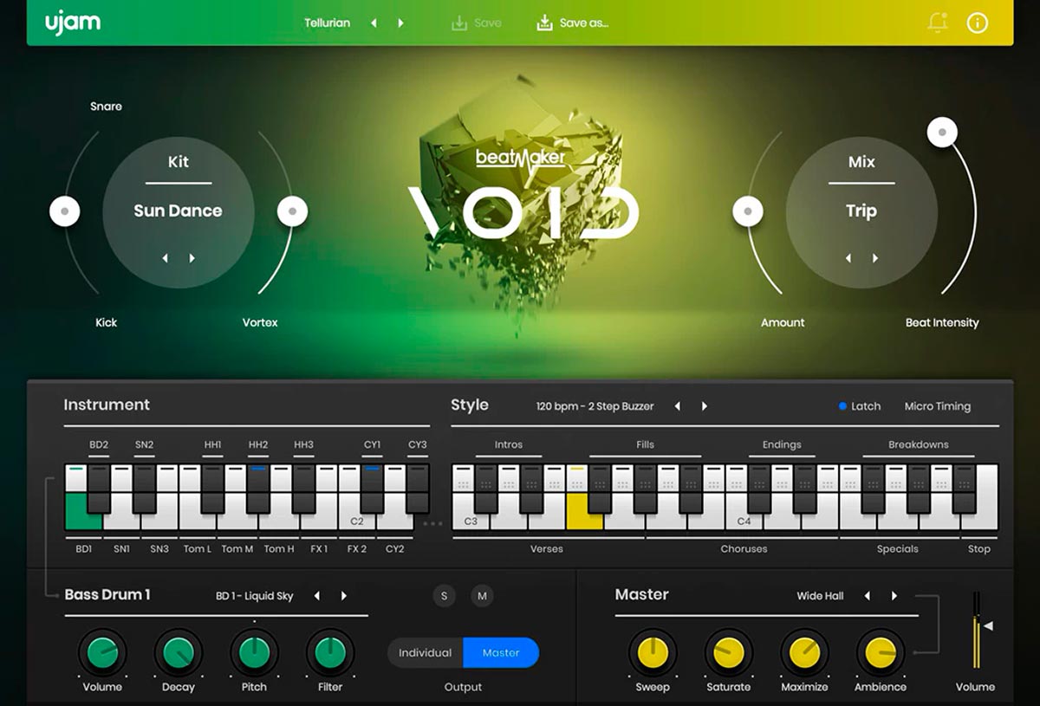The width and height of the screenshot is (1040, 706).
Task: Click the Save button
Action: (477, 23)
